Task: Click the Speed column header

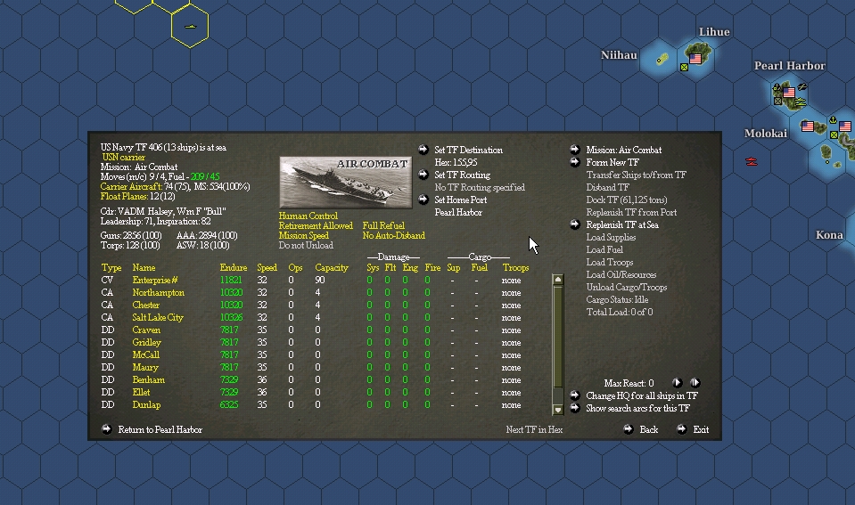Action: (x=267, y=267)
